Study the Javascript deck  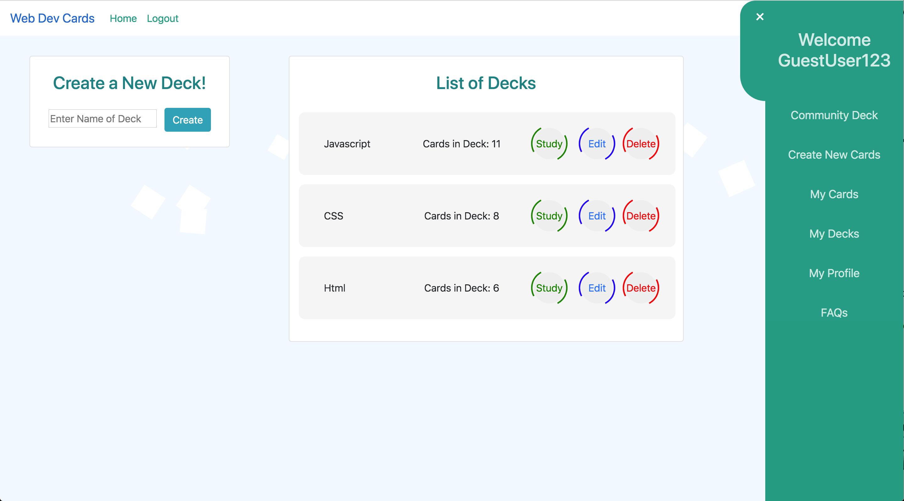[549, 144]
